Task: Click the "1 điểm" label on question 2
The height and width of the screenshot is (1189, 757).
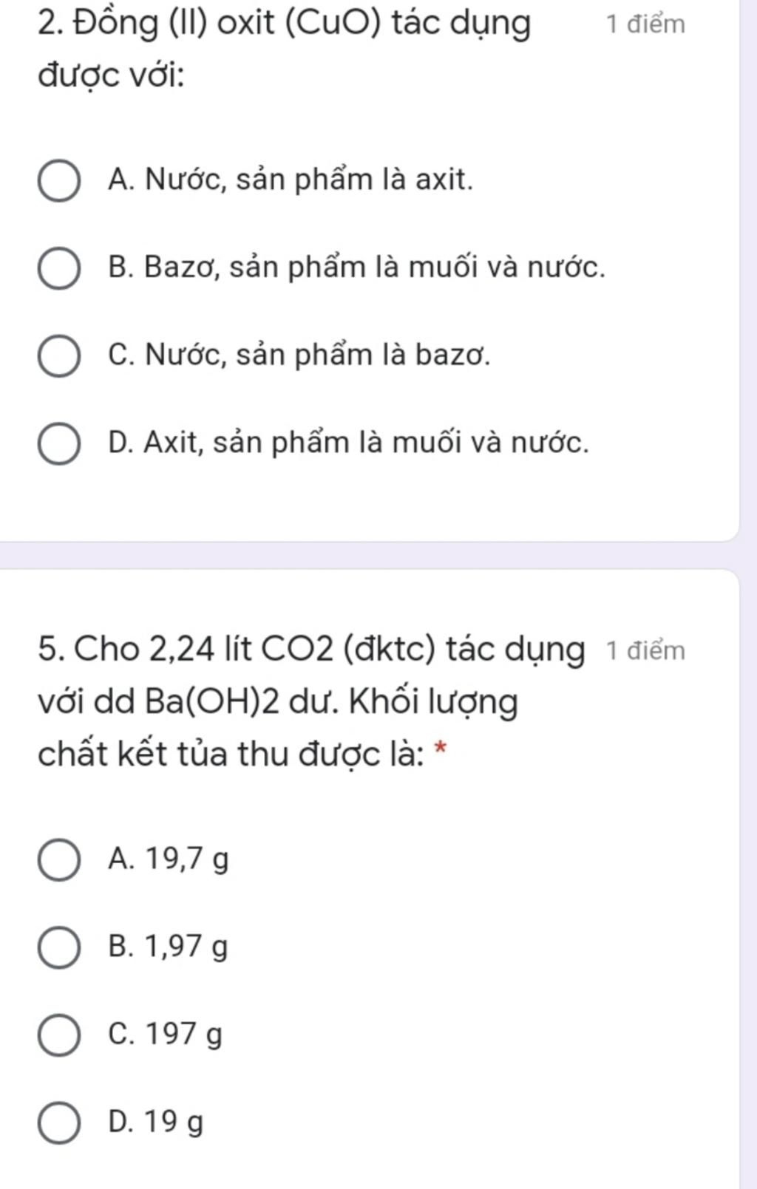Action: coord(645,24)
